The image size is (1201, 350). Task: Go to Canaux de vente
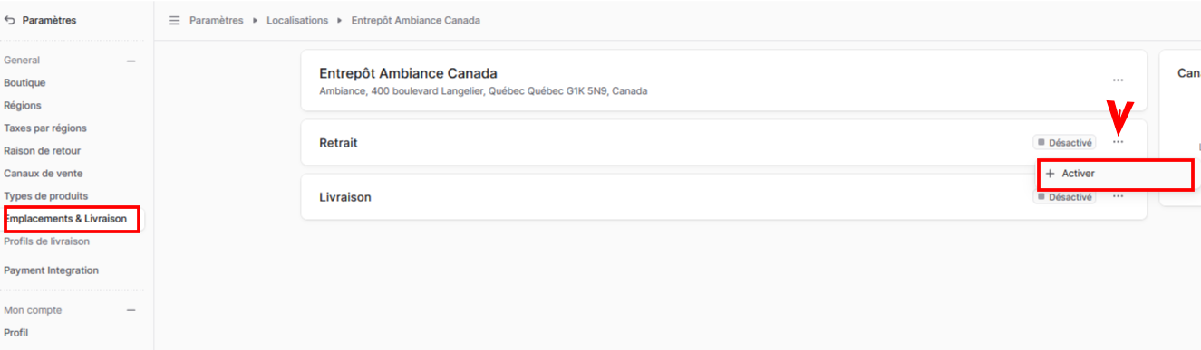(x=44, y=174)
